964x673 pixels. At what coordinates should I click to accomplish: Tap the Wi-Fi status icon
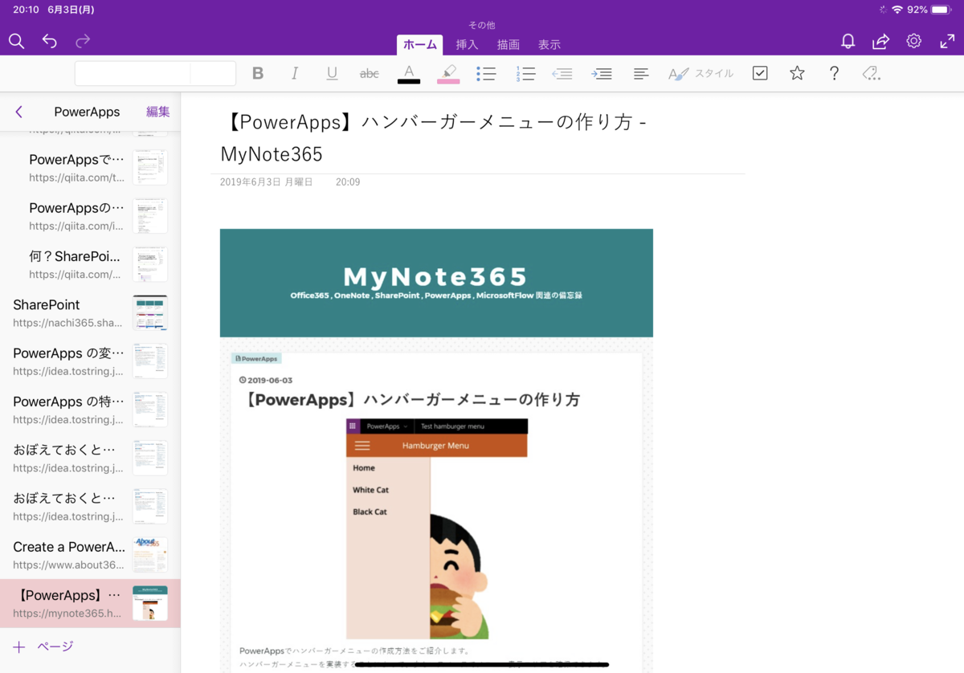pos(897,10)
